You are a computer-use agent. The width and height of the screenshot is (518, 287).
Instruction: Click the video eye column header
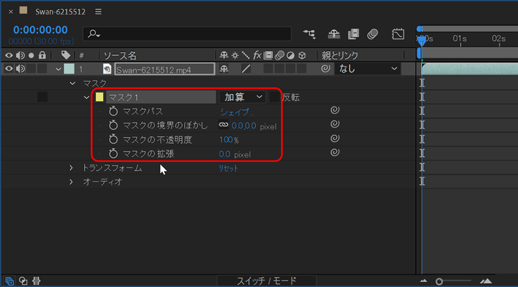(x=9, y=55)
